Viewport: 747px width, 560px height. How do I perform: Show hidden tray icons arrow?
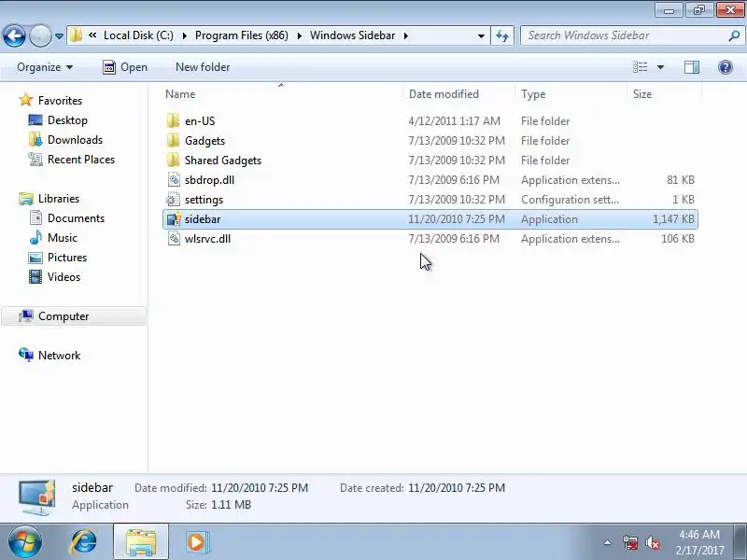608,542
